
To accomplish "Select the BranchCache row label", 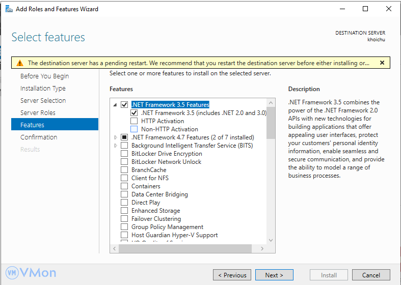I will coord(149,170).
